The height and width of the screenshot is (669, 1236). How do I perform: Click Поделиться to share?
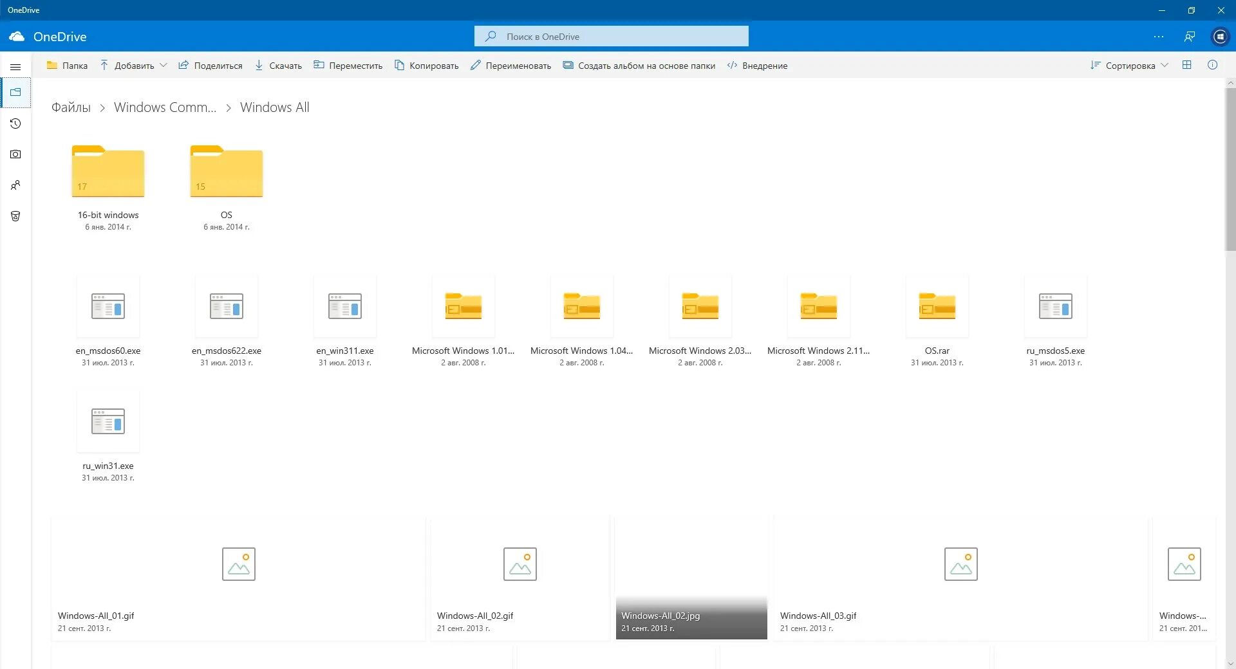point(211,66)
